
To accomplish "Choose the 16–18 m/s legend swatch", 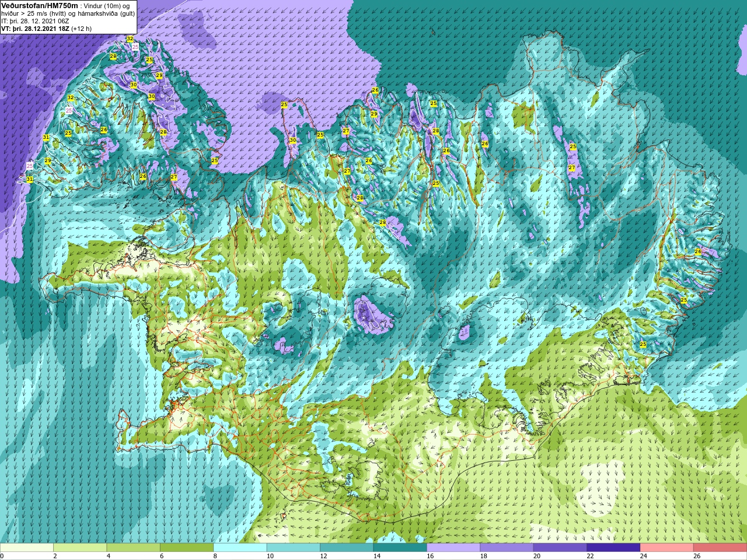I will (x=453, y=548).
